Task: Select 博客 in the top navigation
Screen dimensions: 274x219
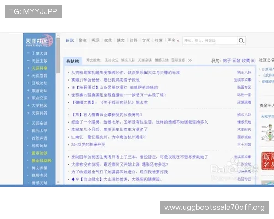Action: 121,41
